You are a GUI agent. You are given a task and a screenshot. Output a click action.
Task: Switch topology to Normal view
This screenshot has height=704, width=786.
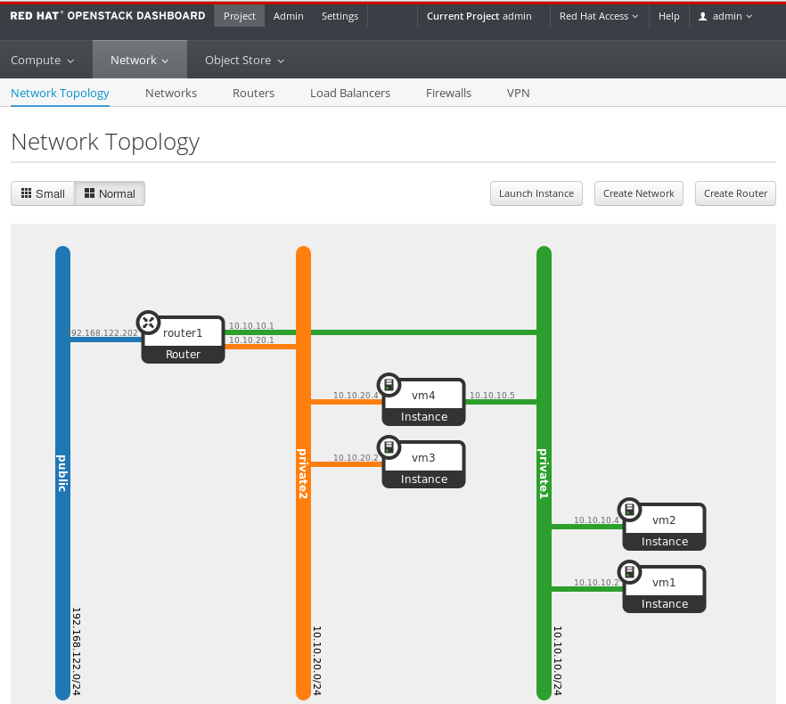110,193
